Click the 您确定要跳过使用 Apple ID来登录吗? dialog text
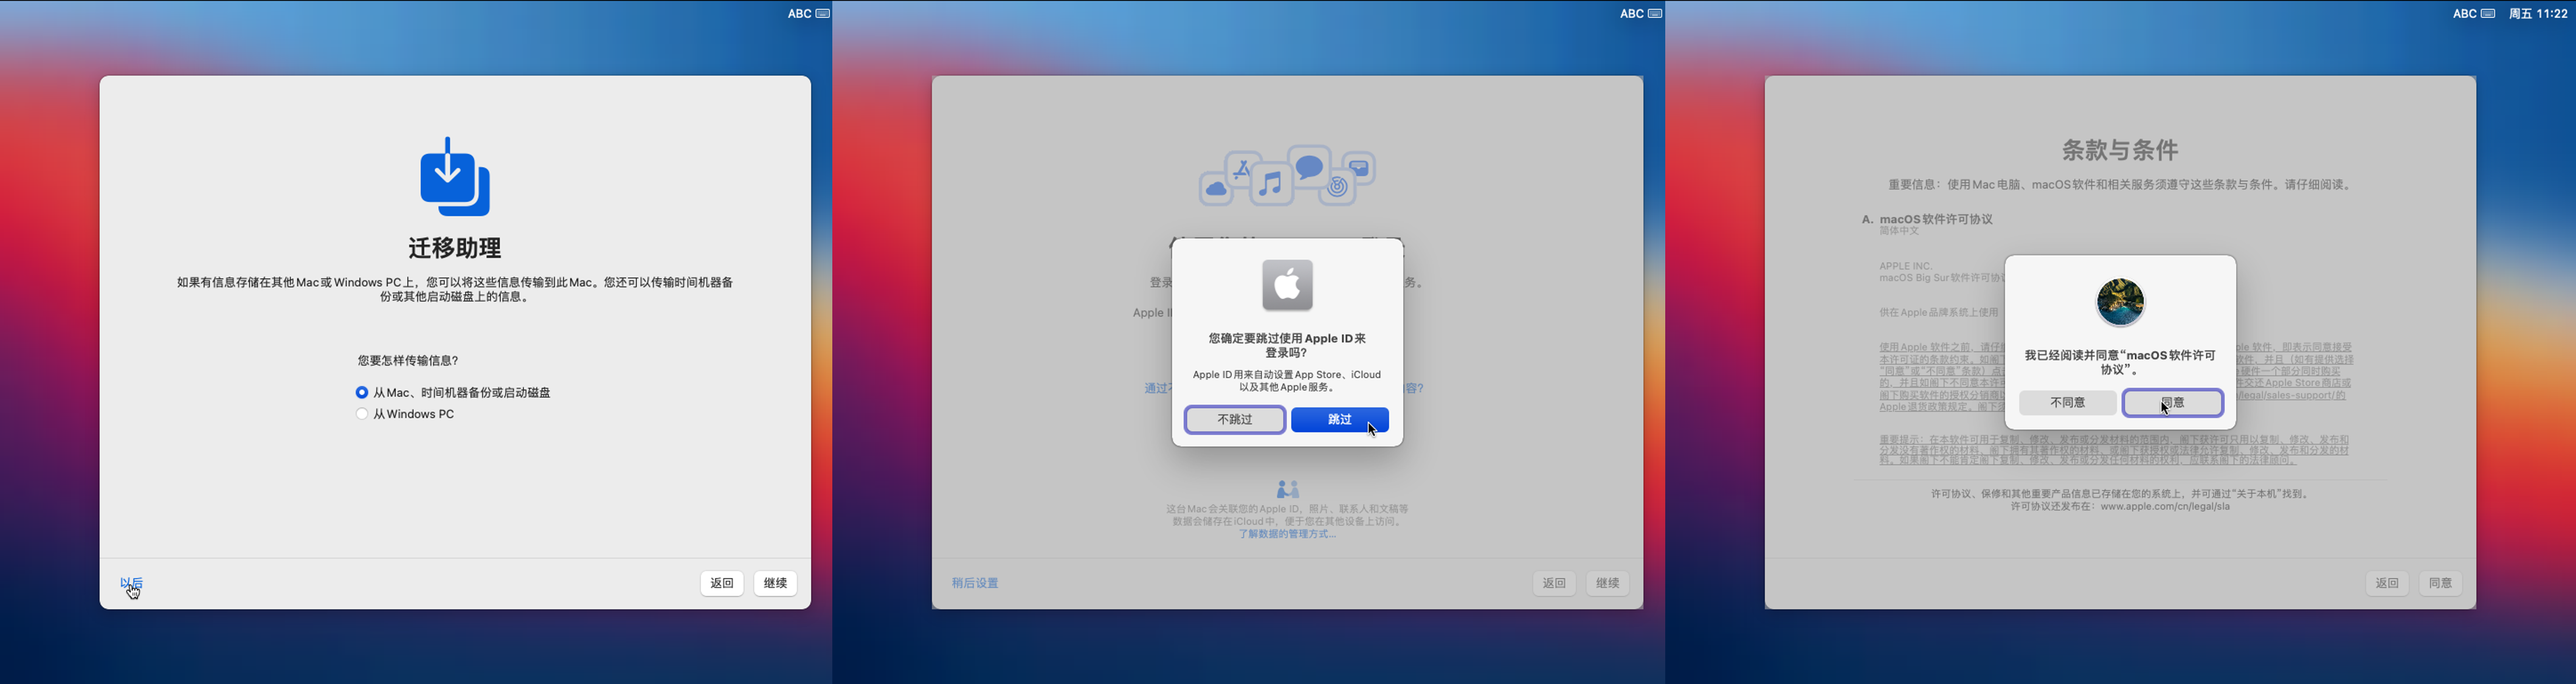Screen dimensions: 2576x684 pos(1287,346)
